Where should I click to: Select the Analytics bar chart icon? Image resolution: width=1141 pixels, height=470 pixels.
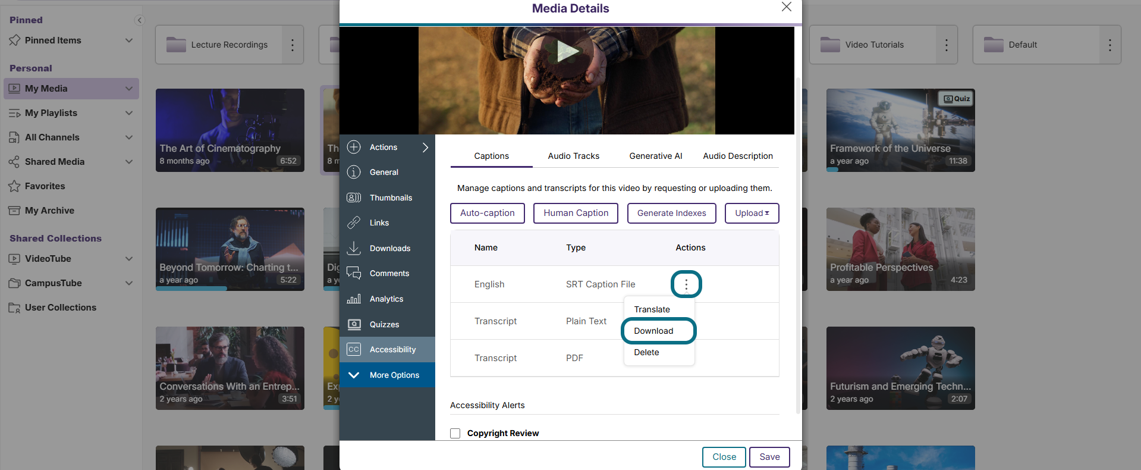coord(354,299)
